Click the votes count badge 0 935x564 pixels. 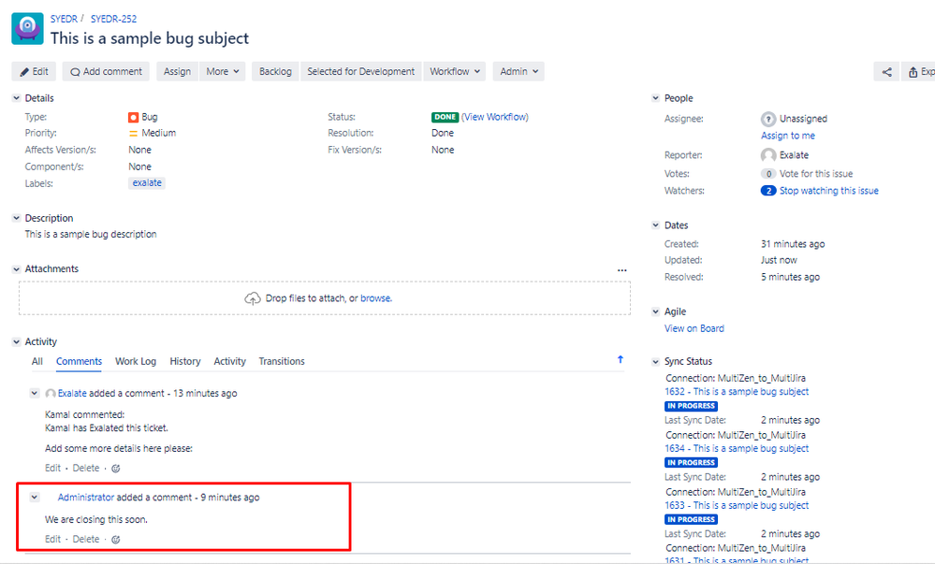click(768, 174)
